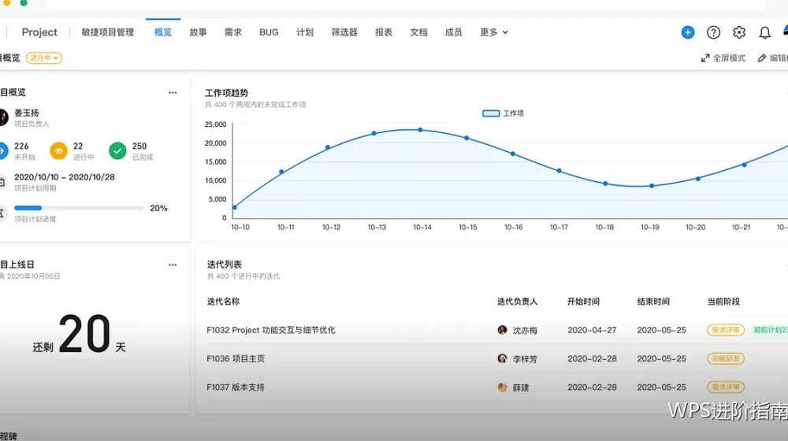
Task: Switch to the 概览 tab
Action: [x=163, y=32]
